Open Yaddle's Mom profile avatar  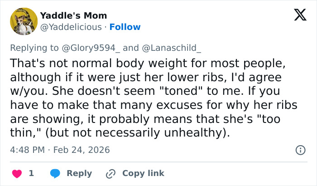pos(24,21)
